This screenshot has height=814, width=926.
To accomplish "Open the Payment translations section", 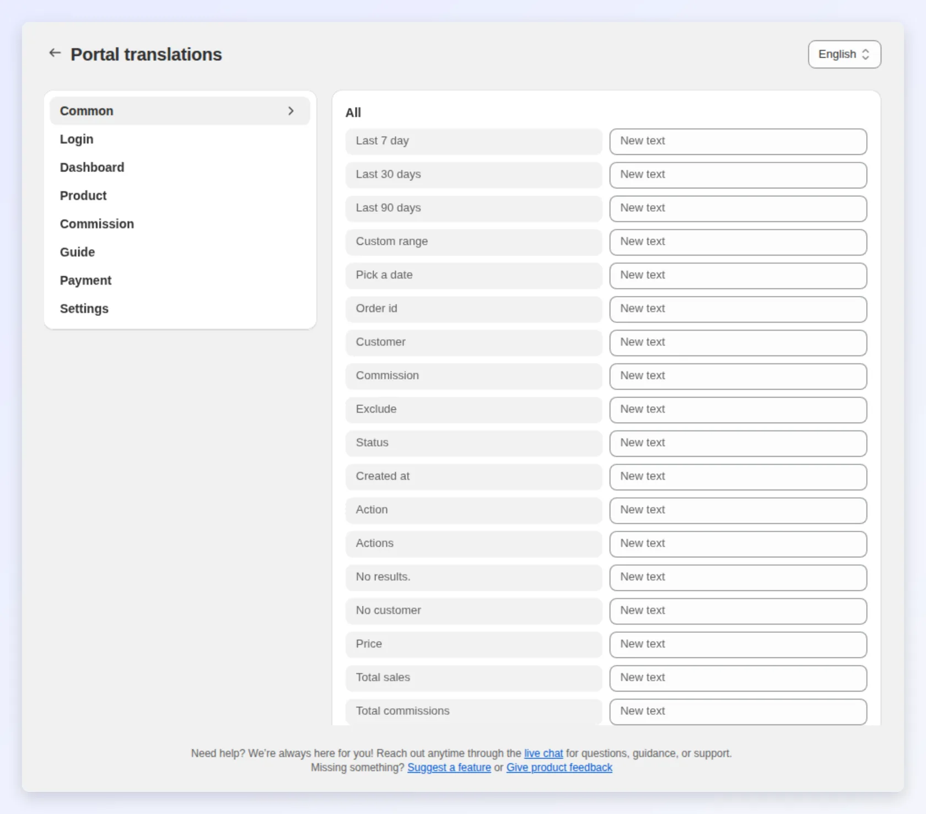I will point(180,280).
